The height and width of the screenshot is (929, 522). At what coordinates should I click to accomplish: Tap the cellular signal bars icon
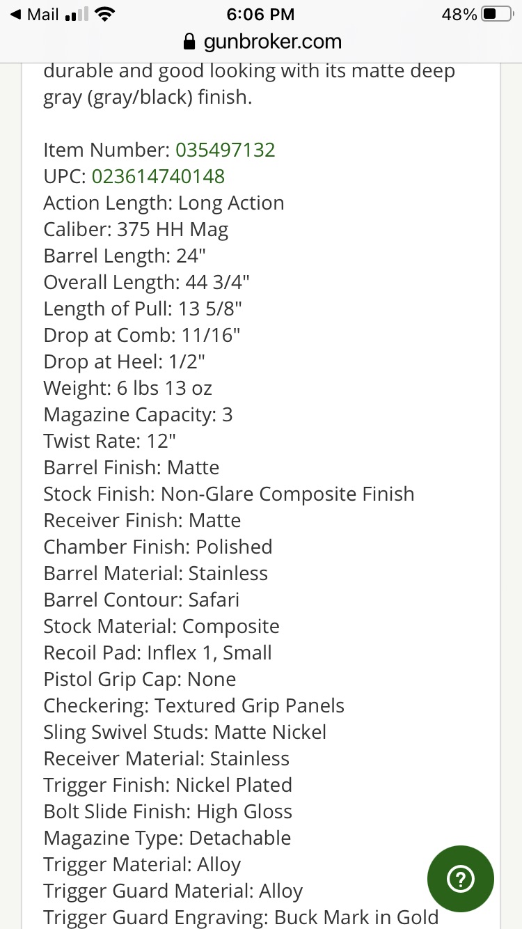point(76,15)
